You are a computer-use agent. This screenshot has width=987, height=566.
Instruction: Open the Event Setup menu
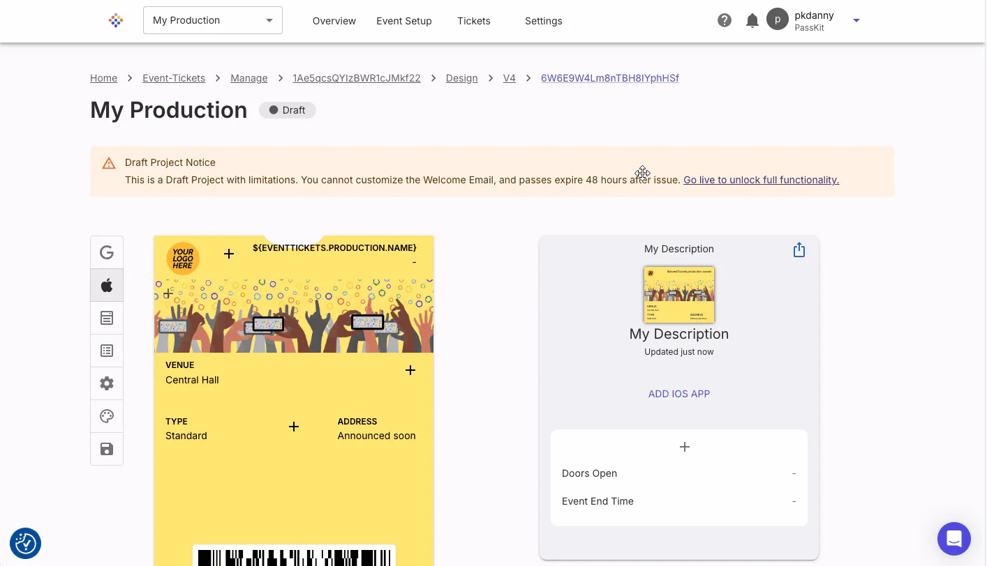click(404, 21)
